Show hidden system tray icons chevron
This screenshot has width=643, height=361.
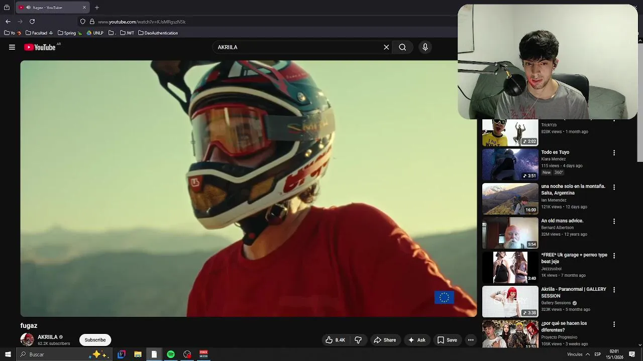coord(587,354)
